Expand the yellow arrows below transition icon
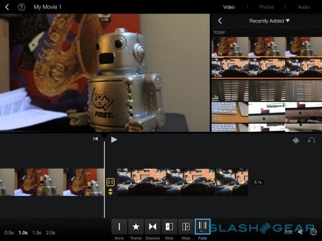322x241 pixels. 111,191
